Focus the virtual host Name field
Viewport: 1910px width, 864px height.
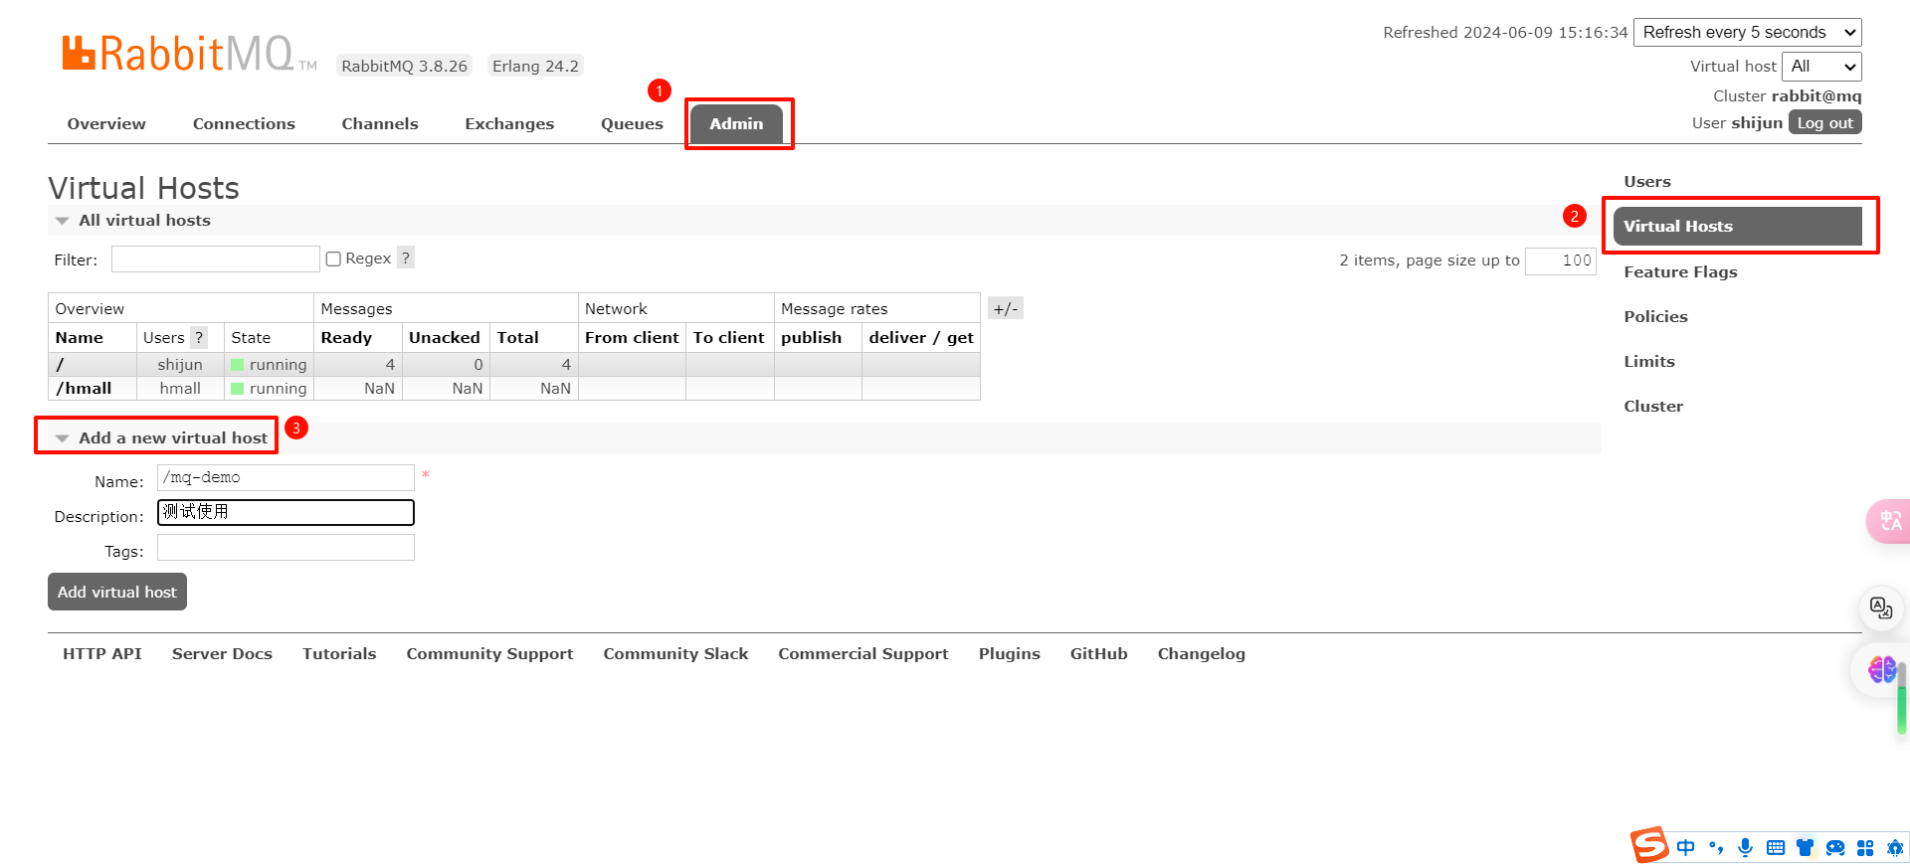pos(286,477)
